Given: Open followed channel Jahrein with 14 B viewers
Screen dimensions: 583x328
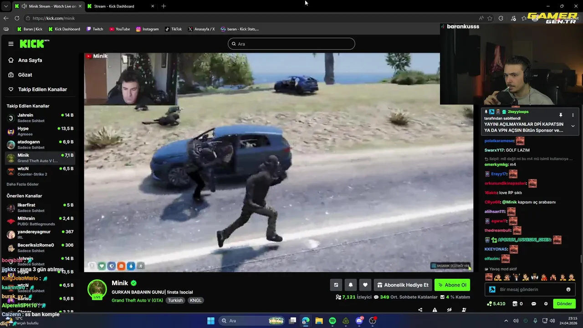Looking at the screenshot, I should tap(40, 118).
